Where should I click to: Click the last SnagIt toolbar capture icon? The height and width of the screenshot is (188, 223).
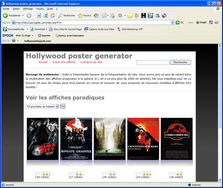tap(217, 22)
